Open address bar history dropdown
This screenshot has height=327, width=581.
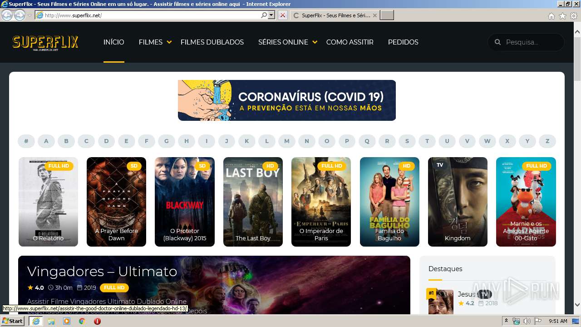pyautogui.click(x=271, y=15)
